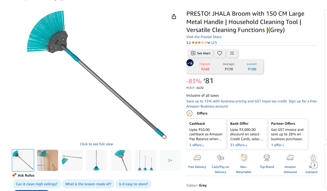Click the Free Delivery truck icon
327x191 pixels.
click(197, 158)
